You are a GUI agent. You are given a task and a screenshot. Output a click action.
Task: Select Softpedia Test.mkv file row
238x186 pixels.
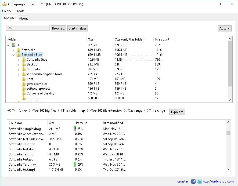pos(67,165)
